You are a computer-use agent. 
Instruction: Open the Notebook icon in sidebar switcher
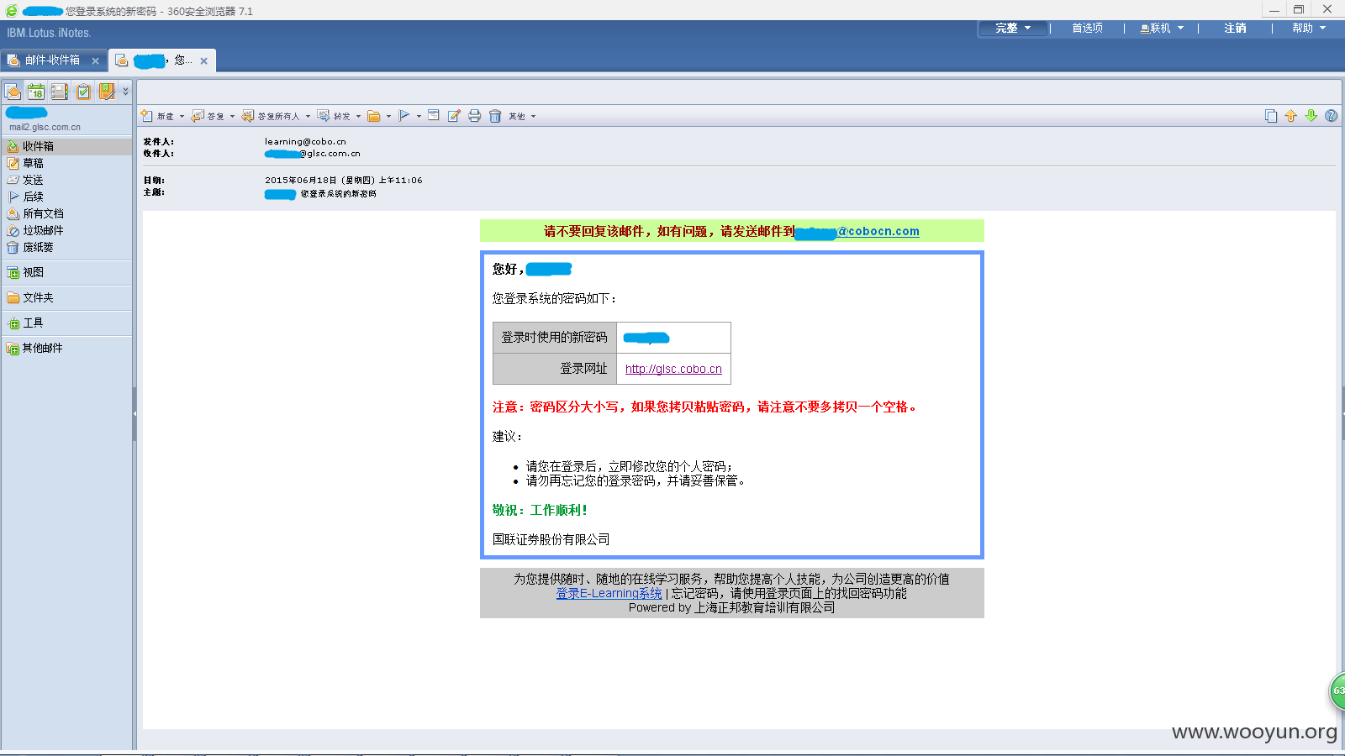(107, 92)
